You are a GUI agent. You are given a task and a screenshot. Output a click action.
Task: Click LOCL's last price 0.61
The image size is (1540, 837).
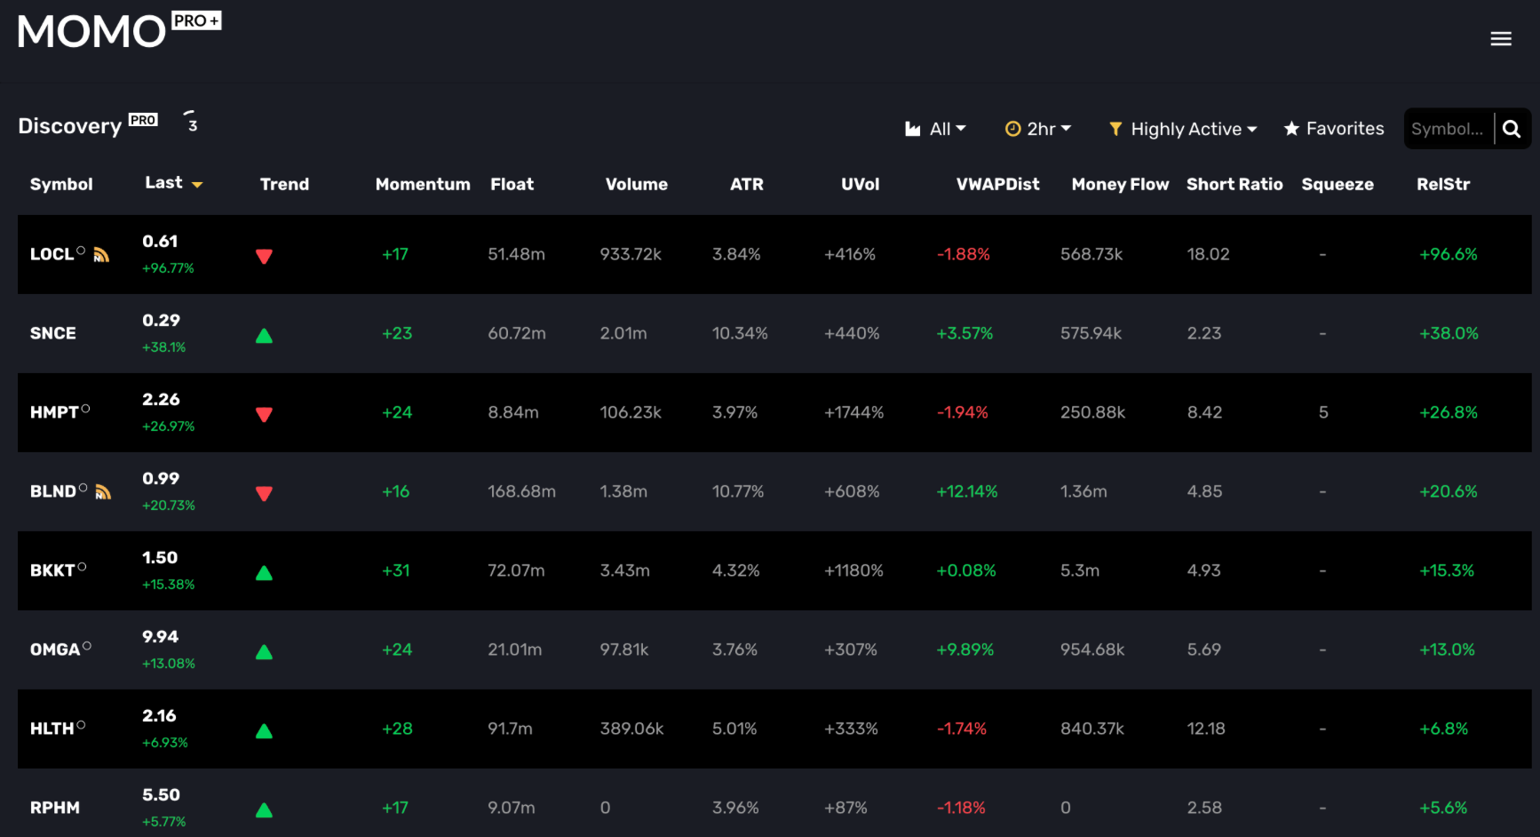coord(160,242)
